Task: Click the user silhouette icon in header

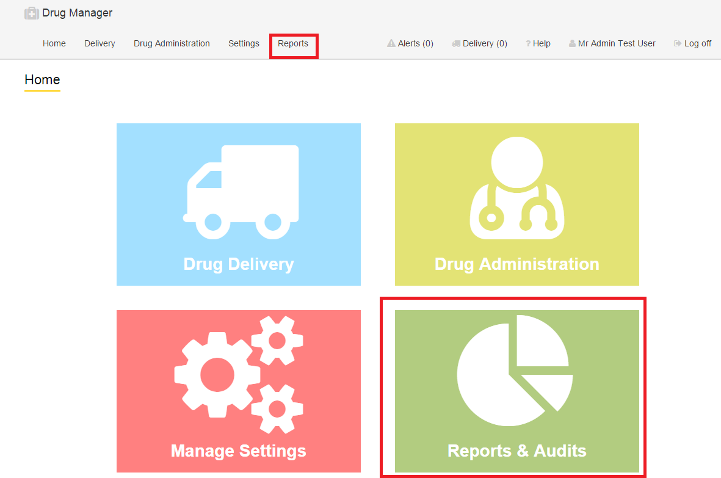Action: (572, 43)
